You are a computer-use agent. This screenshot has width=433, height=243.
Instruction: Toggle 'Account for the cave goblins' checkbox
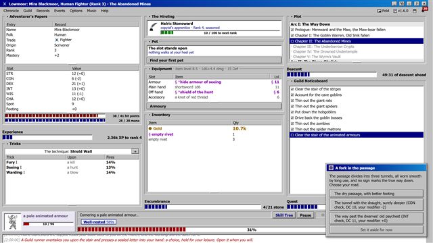292,95
